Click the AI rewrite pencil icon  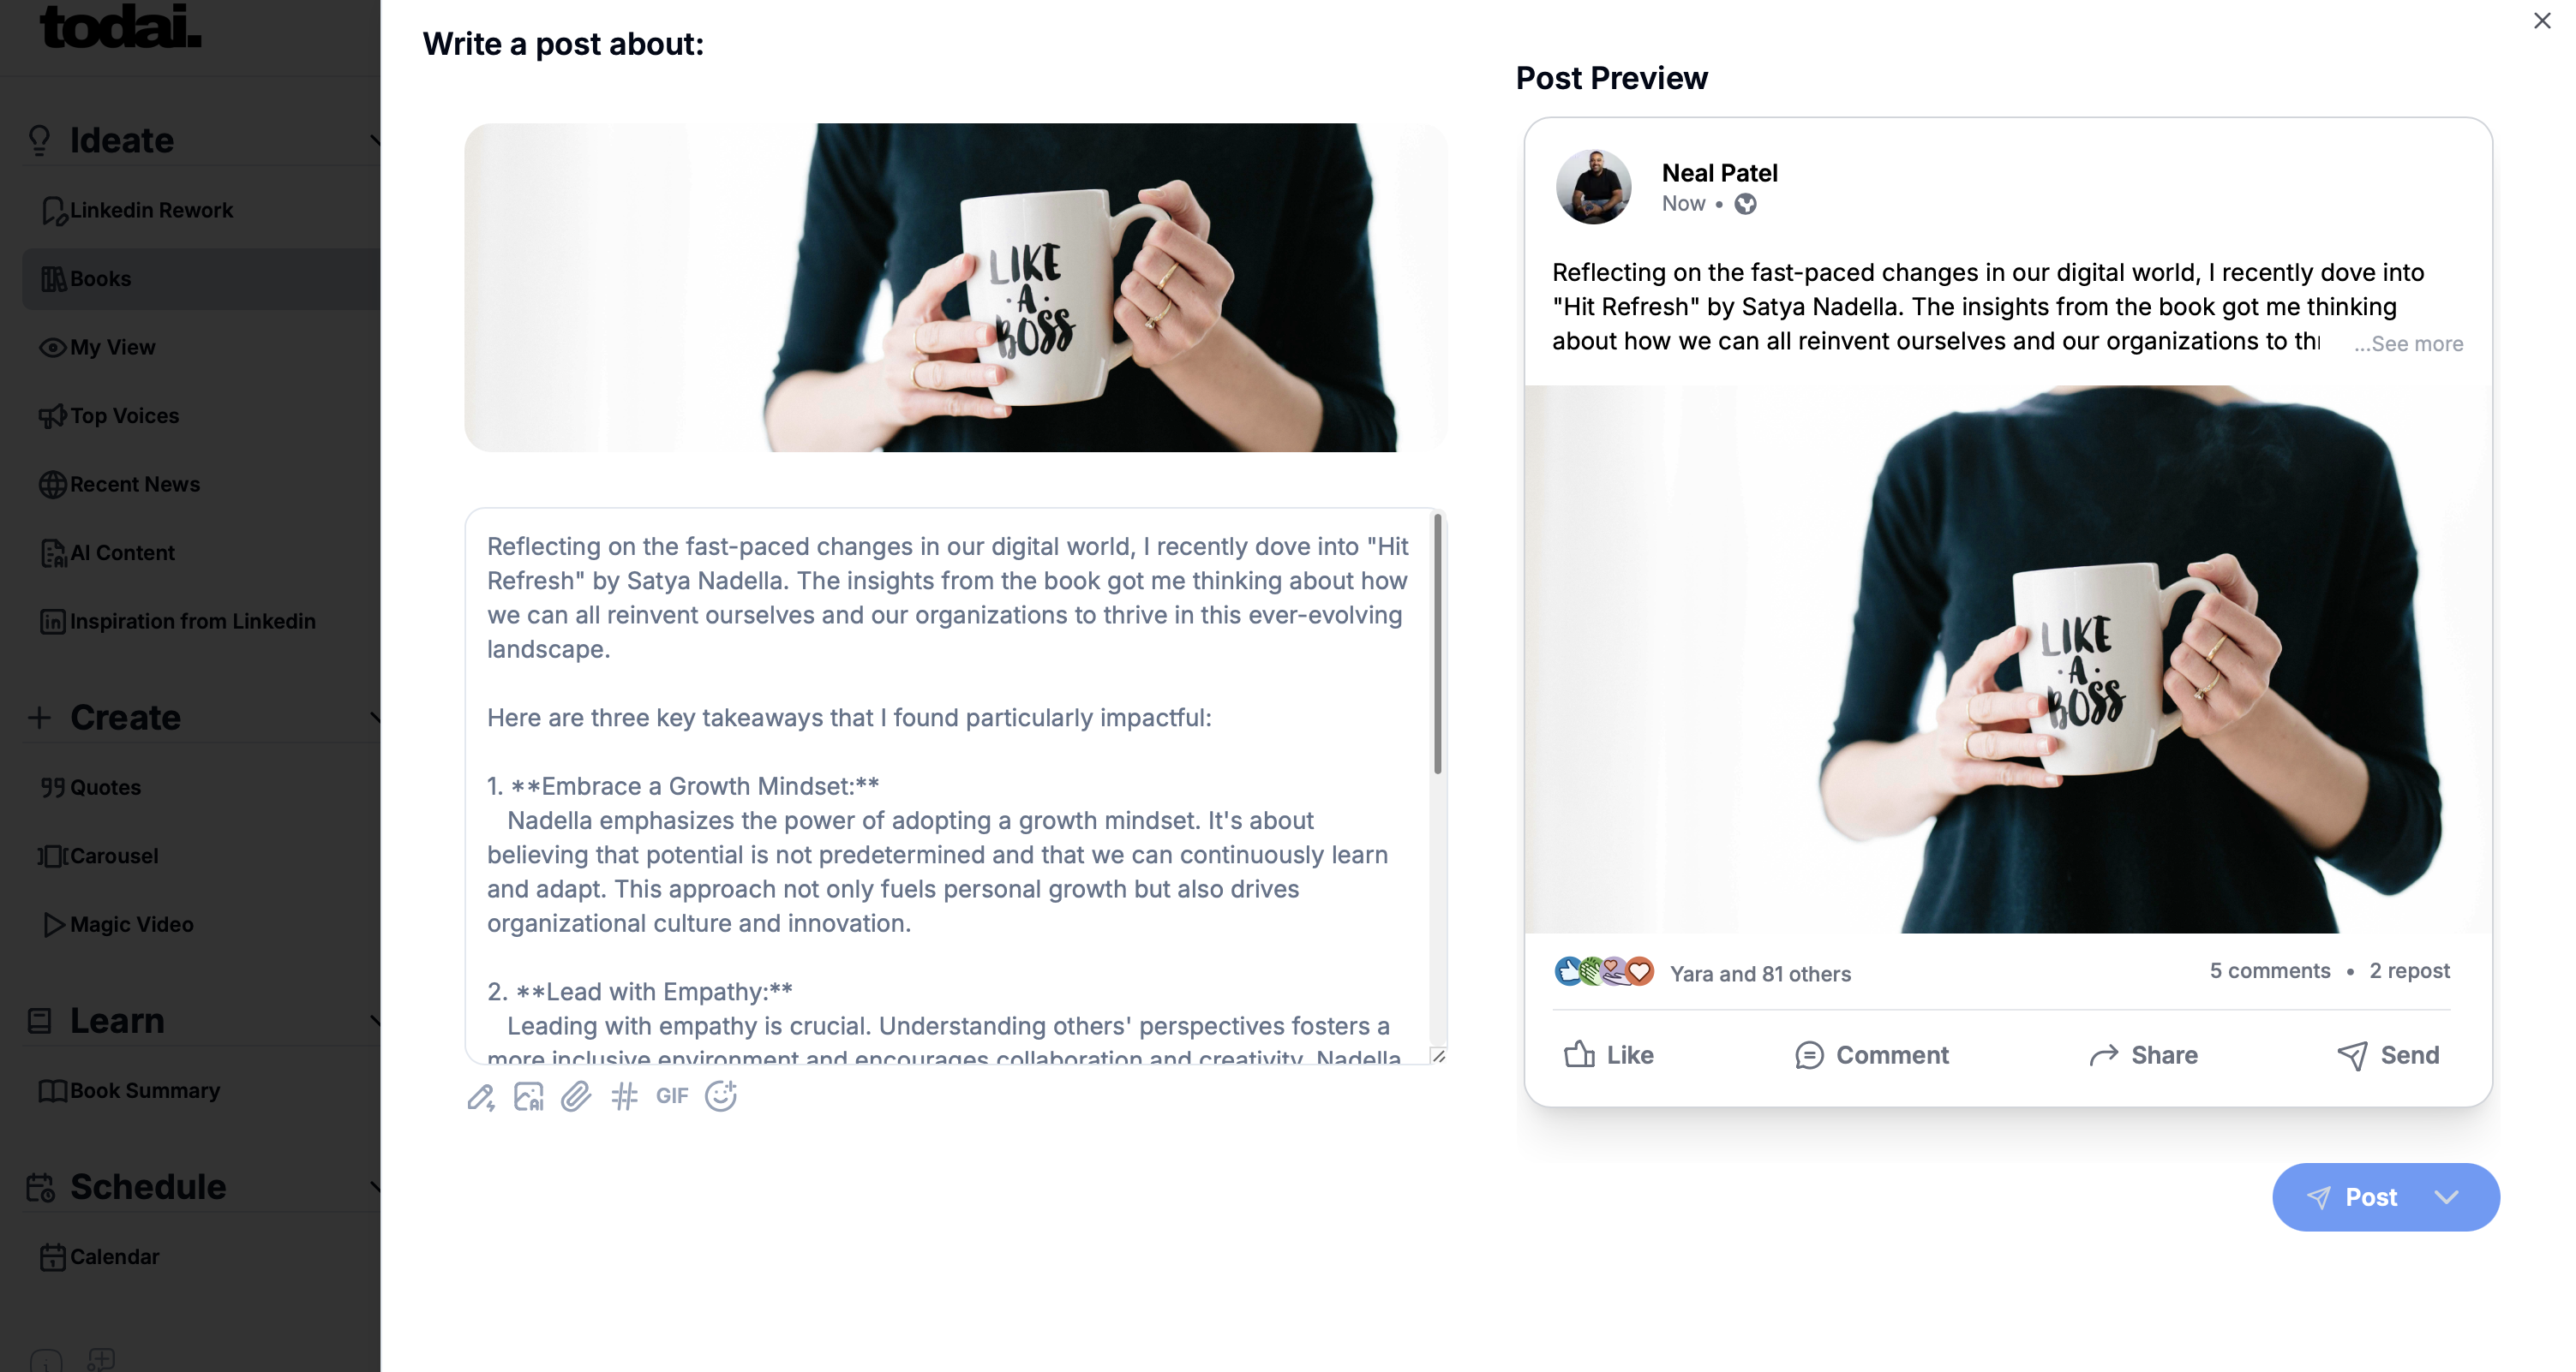[x=481, y=1097]
